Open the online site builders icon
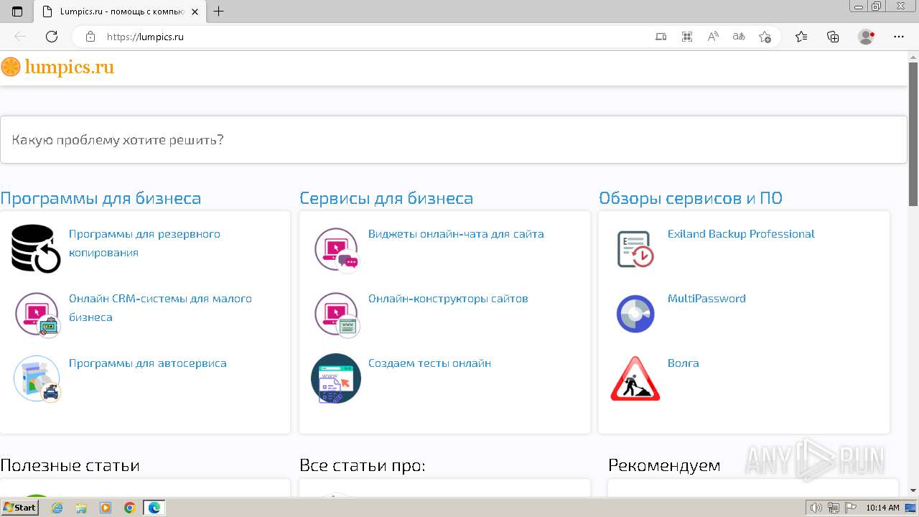The height and width of the screenshot is (517, 919). click(x=336, y=315)
